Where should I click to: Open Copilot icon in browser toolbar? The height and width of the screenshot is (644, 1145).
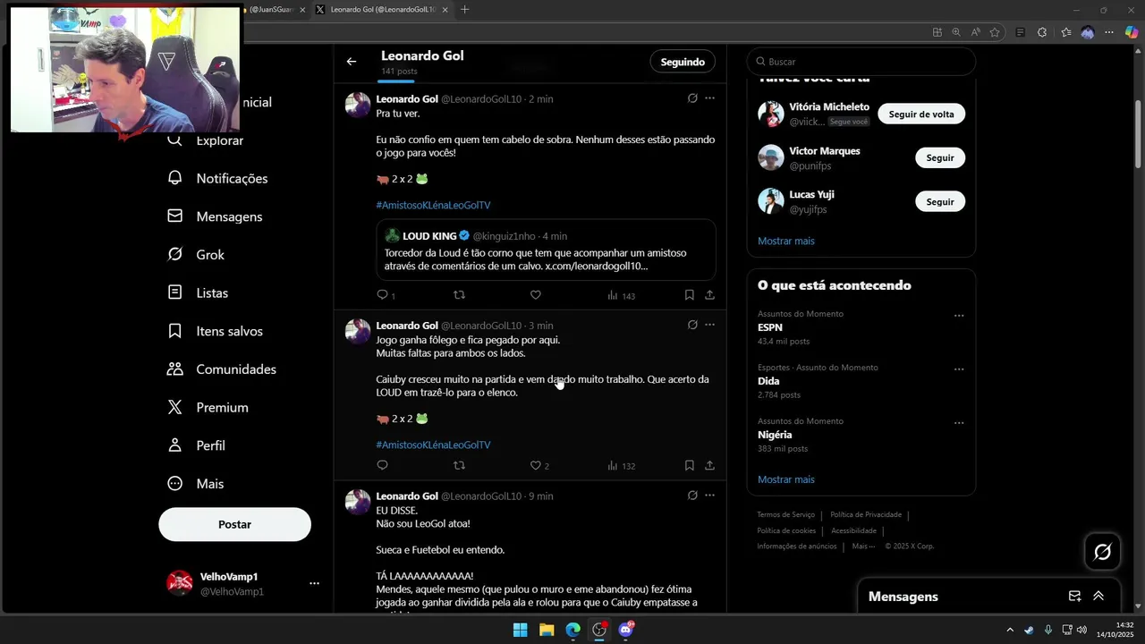(x=1132, y=32)
